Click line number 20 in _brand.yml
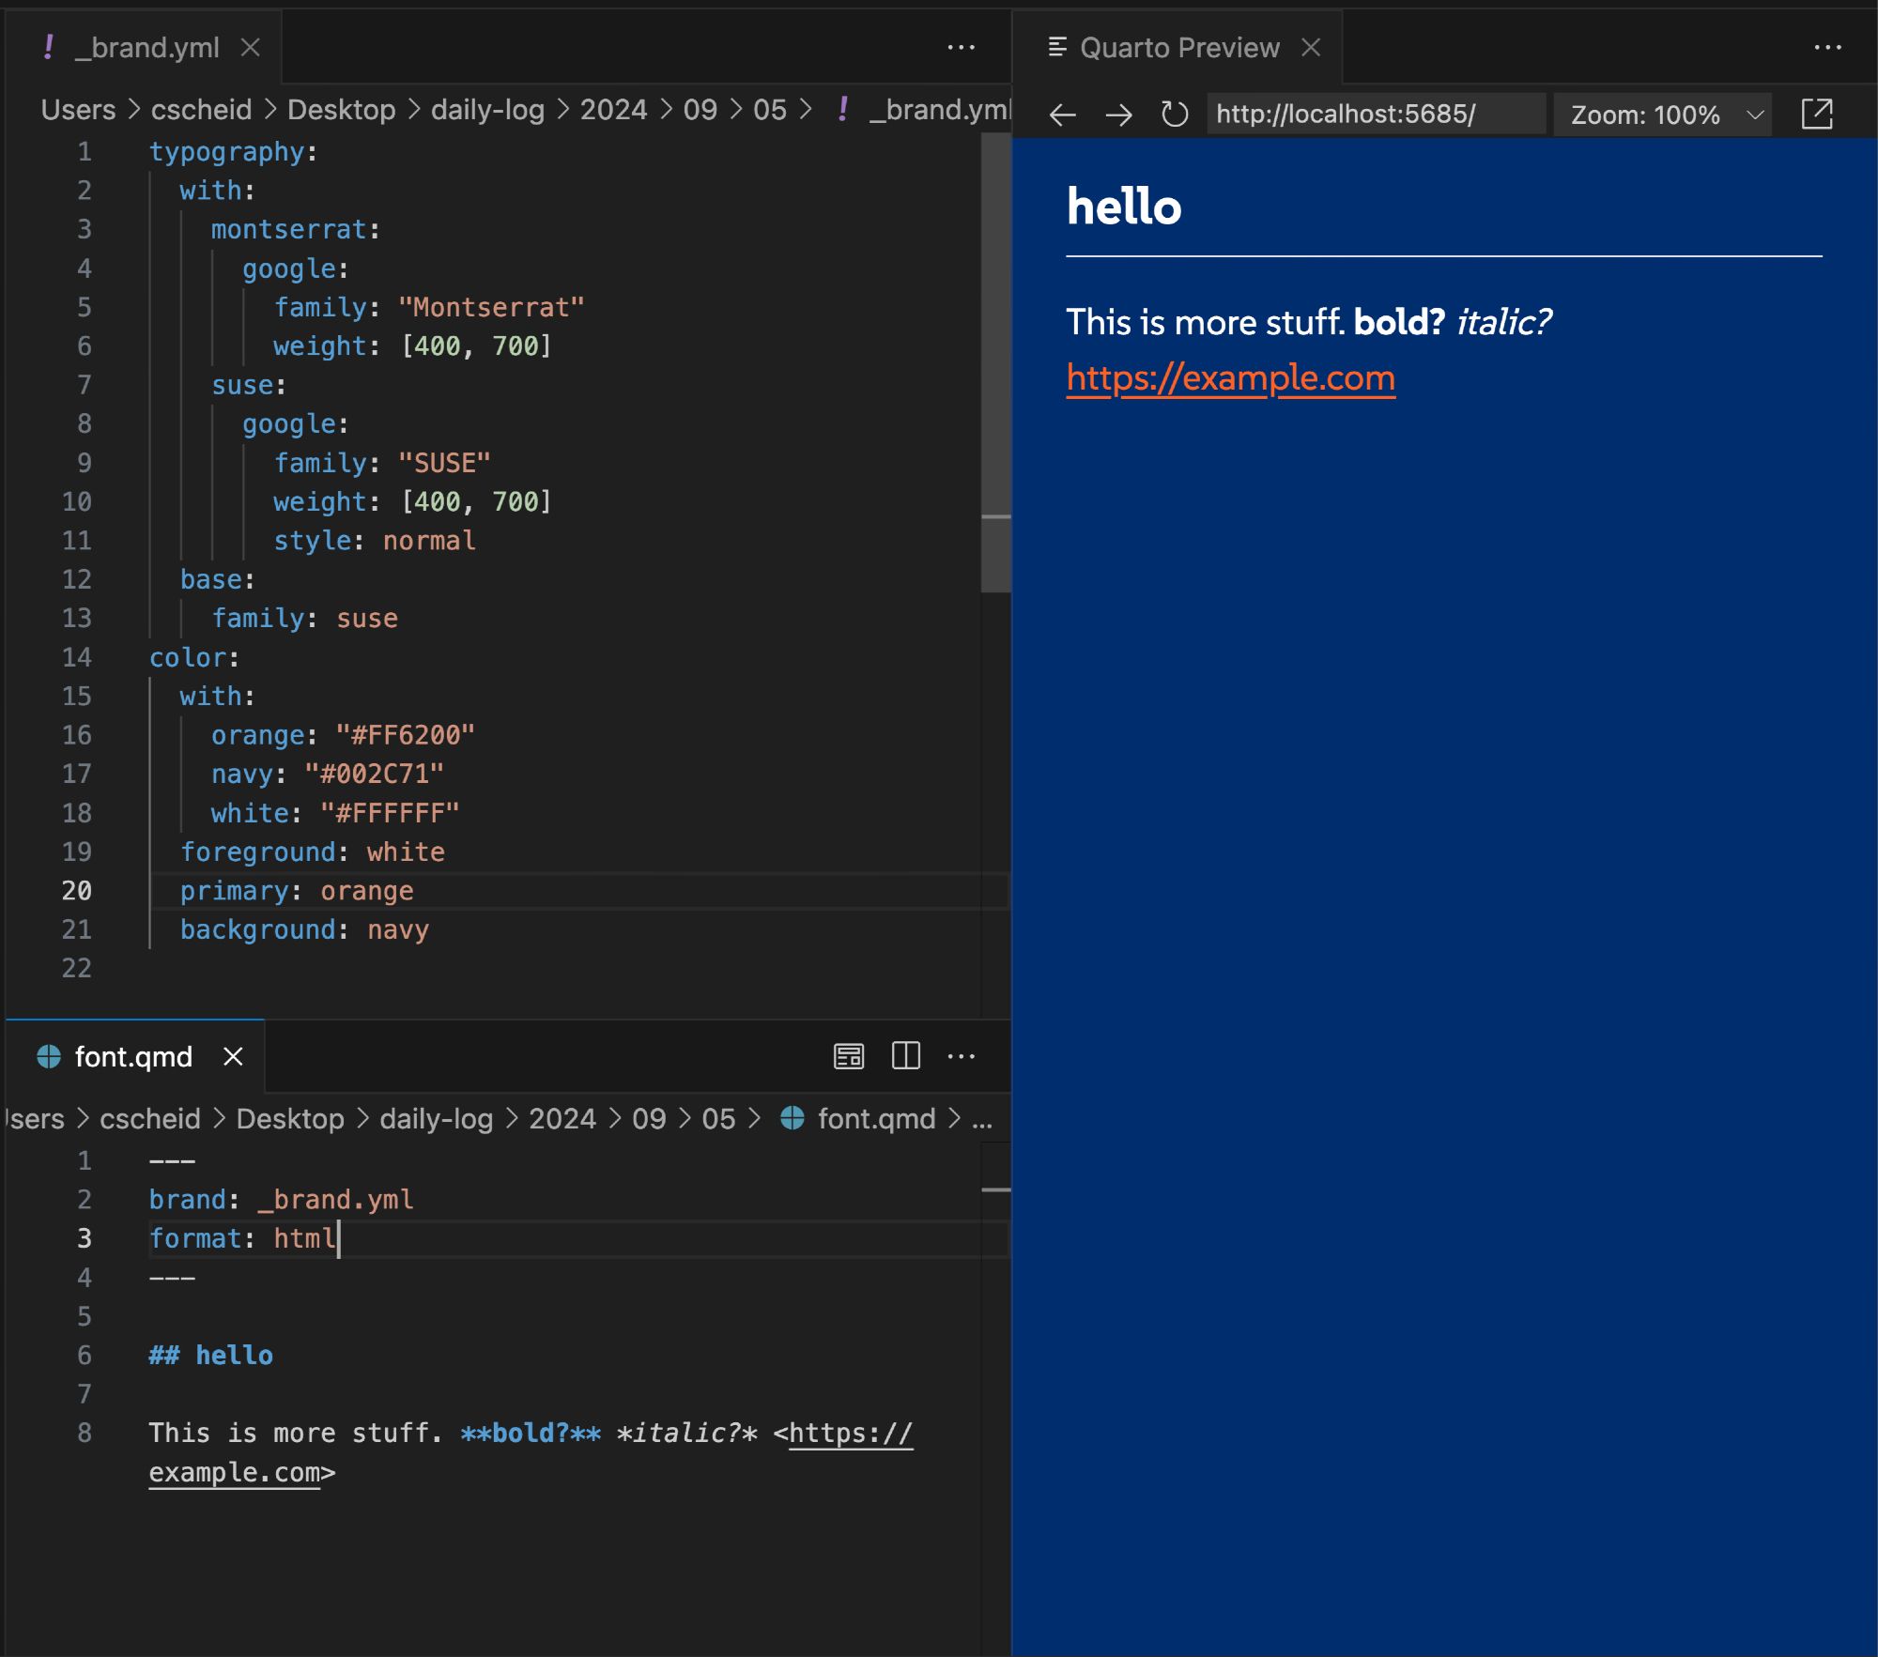The image size is (1878, 1657). pyautogui.click(x=77, y=890)
